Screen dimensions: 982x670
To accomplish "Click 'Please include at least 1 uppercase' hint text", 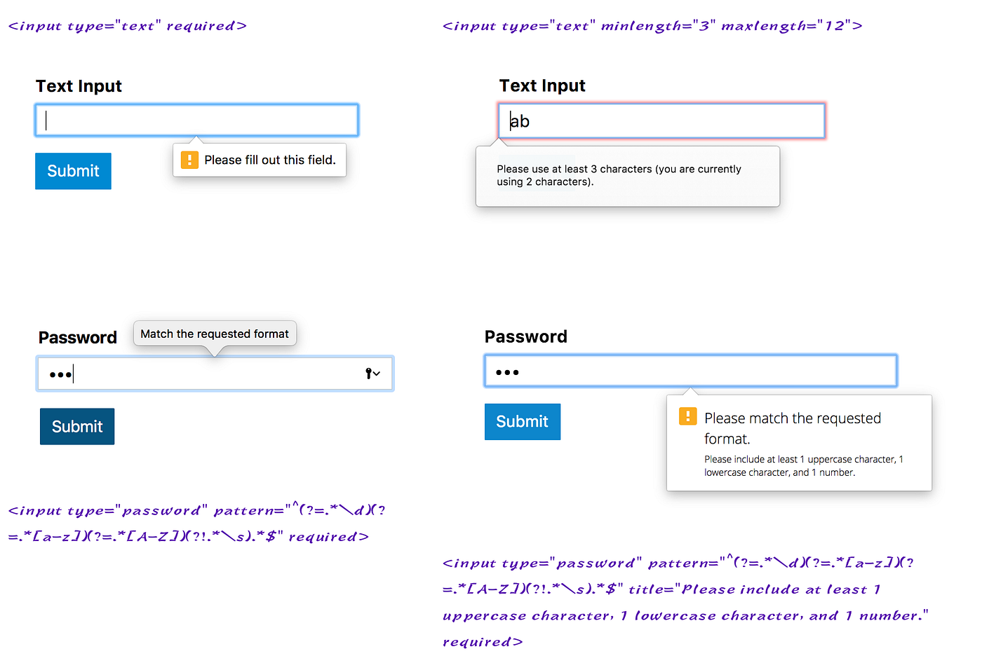I will [804, 466].
